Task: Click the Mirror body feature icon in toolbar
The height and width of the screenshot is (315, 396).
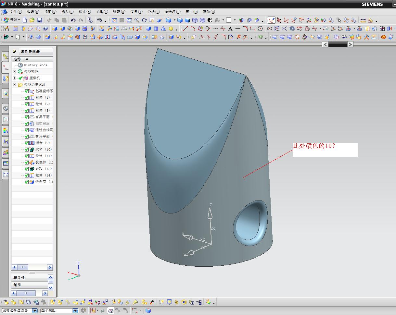Action: (x=100, y=37)
